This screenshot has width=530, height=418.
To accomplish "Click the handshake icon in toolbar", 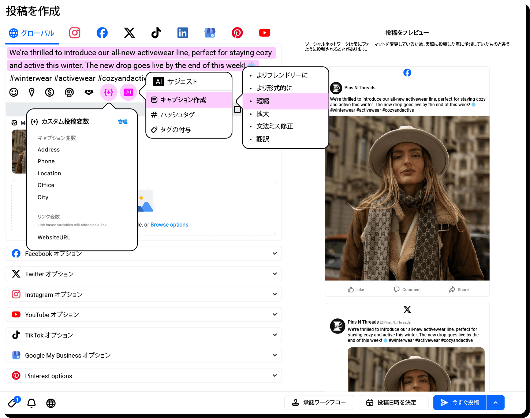I will (x=89, y=92).
